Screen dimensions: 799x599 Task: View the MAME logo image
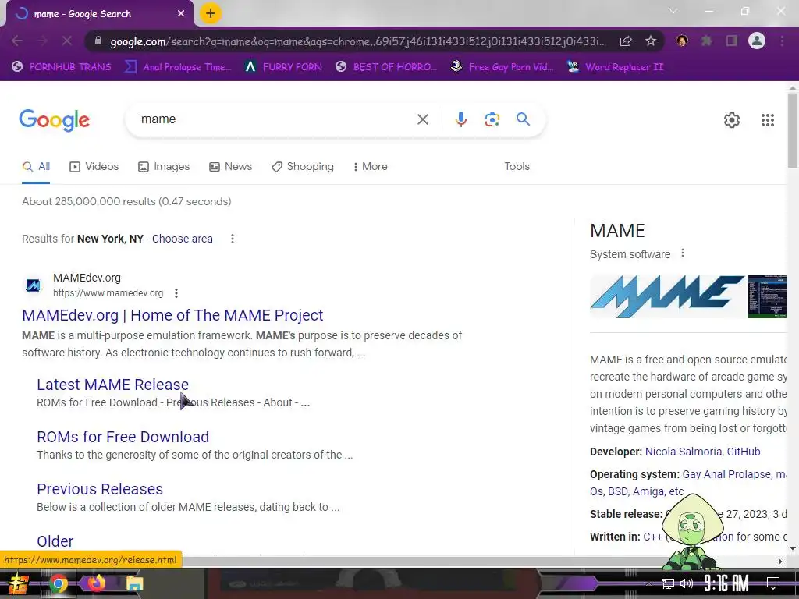click(667, 296)
